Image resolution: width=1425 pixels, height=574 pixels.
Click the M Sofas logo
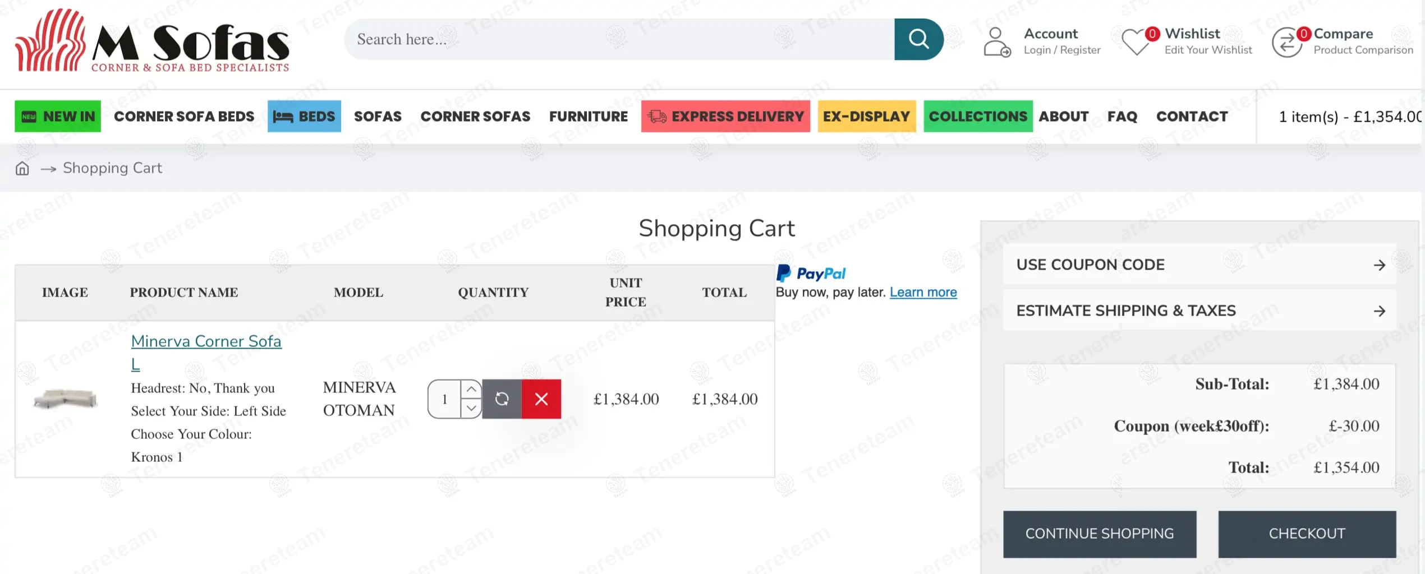(153, 41)
